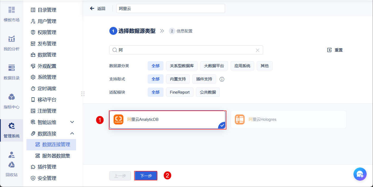Filter by 公共数据 module
The width and height of the screenshot is (373, 187).
208,92
